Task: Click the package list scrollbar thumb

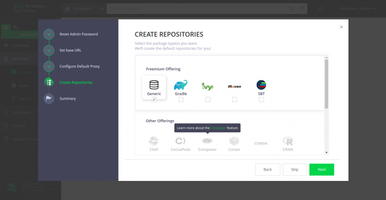Action: click(326, 84)
